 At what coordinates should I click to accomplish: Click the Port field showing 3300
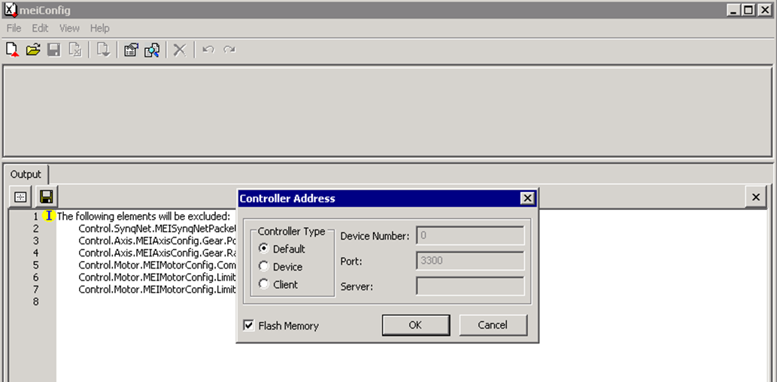470,261
